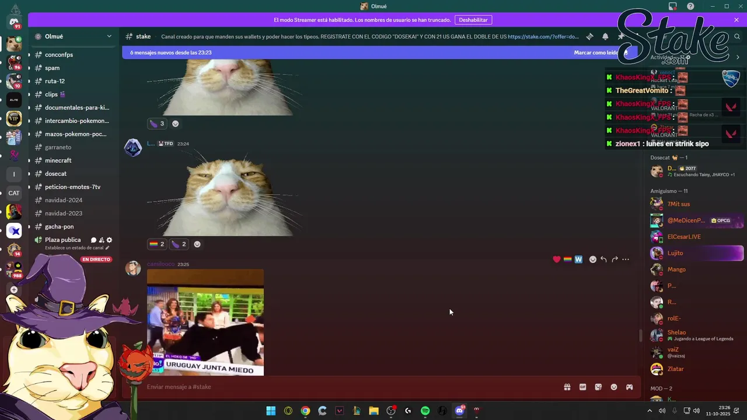Select the ELITE server icon

point(14,100)
